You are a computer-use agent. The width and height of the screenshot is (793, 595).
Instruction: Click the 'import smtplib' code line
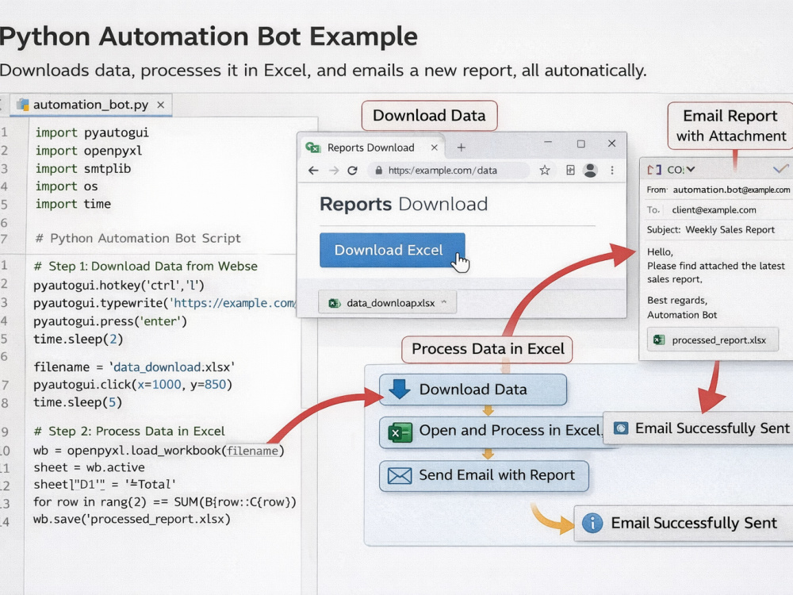tap(83, 168)
